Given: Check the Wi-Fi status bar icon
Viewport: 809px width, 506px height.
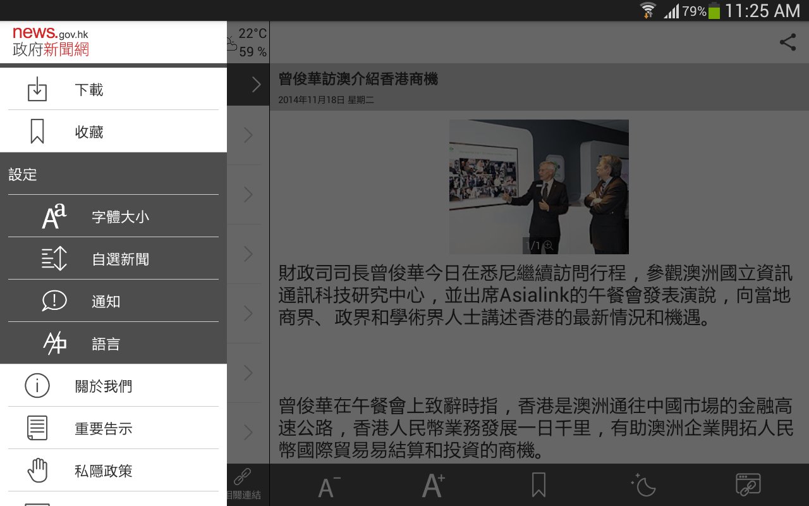Looking at the screenshot, I should pos(648,10).
